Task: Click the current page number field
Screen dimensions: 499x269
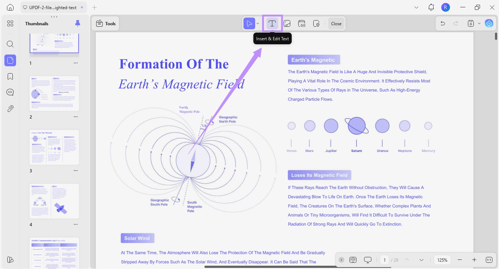Action: (x=384, y=260)
